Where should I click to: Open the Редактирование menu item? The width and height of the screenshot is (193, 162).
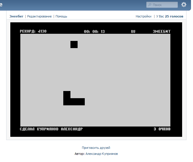coord(40,16)
